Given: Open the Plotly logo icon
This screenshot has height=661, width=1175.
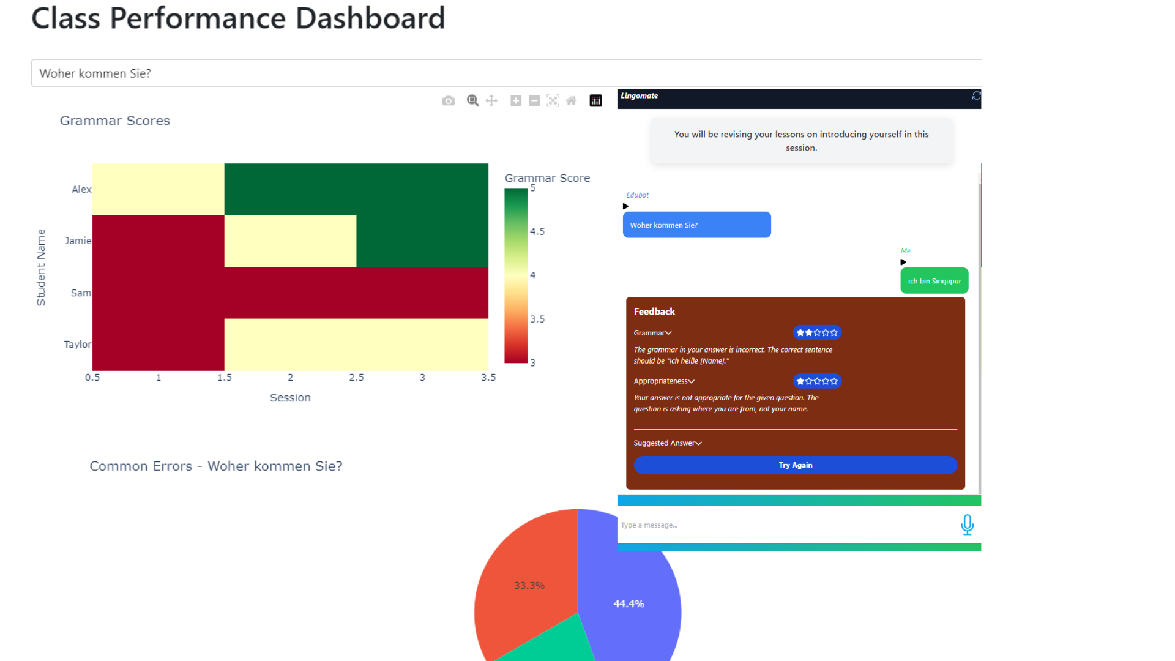Looking at the screenshot, I should [595, 101].
